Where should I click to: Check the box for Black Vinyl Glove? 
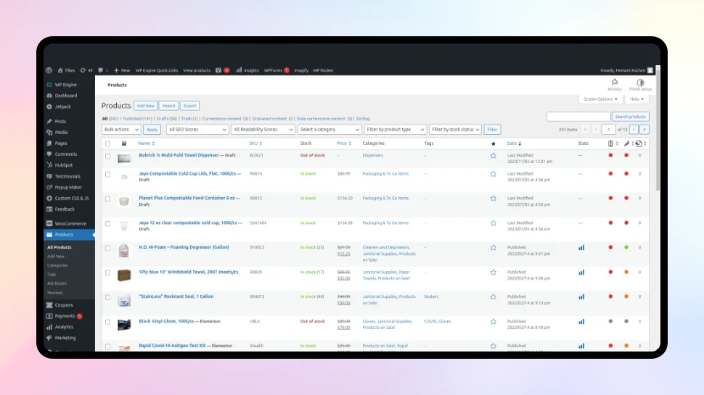[108, 321]
